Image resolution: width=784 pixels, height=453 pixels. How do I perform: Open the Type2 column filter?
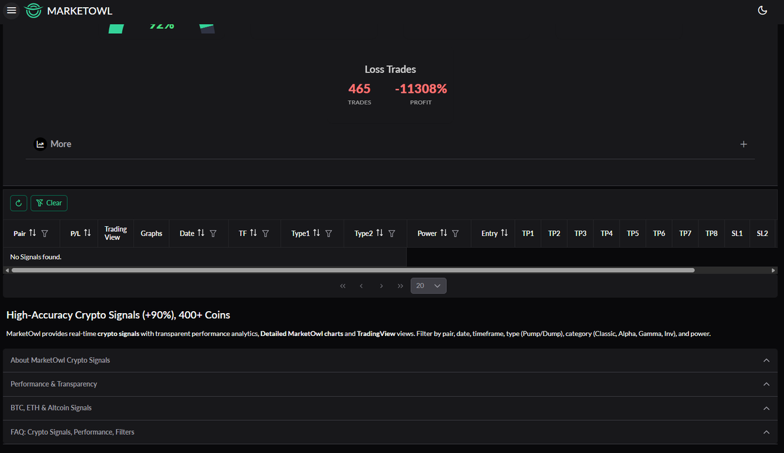(x=391, y=233)
